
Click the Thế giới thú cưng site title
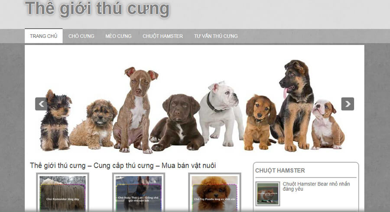(97, 9)
